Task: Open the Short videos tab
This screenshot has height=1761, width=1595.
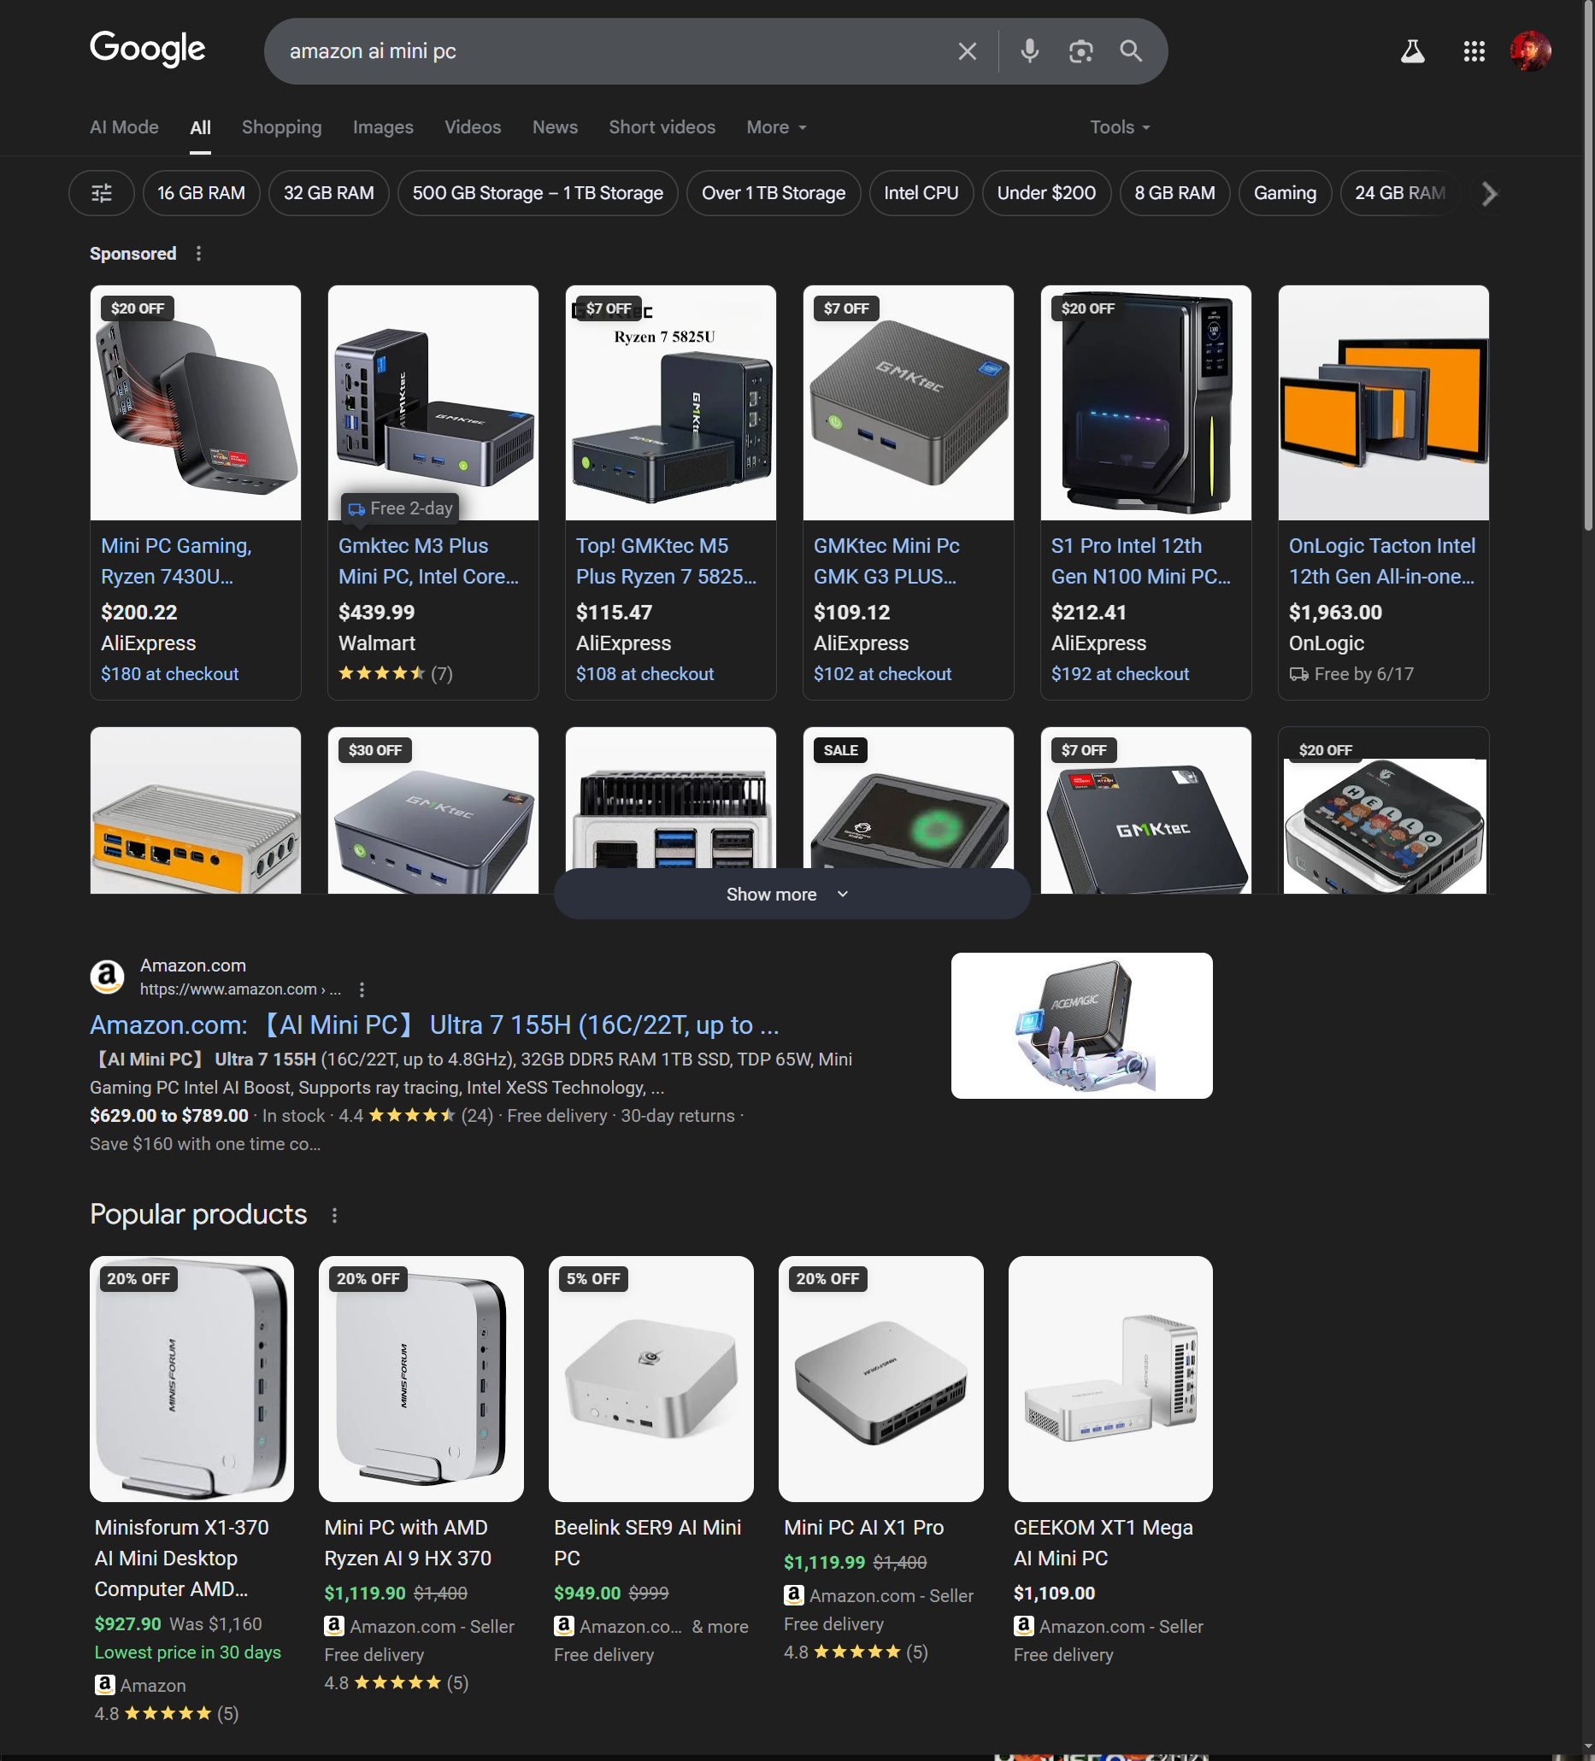Action: tap(662, 127)
